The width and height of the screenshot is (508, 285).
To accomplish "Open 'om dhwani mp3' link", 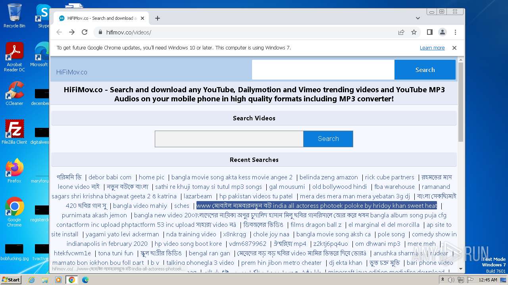I will [x=378, y=244].
